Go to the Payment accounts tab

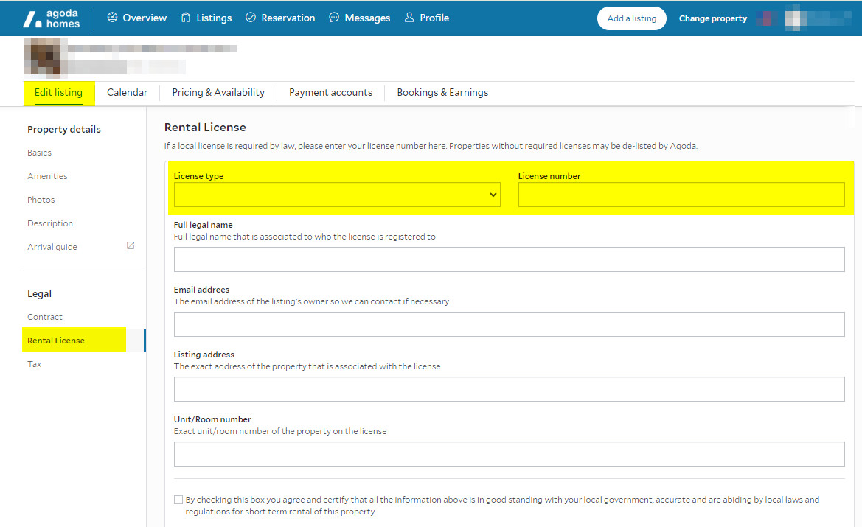(330, 93)
